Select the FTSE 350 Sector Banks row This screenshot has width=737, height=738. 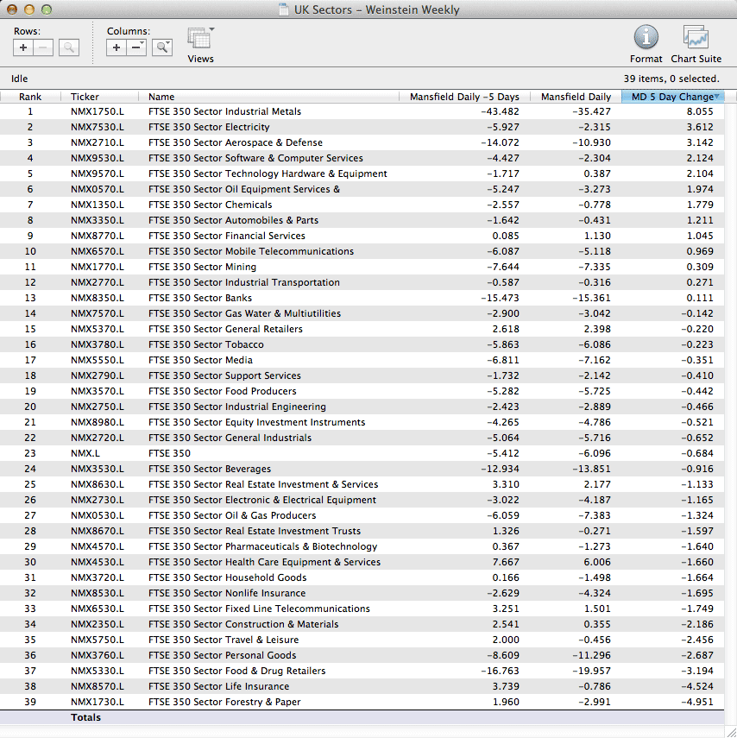(200, 298)
